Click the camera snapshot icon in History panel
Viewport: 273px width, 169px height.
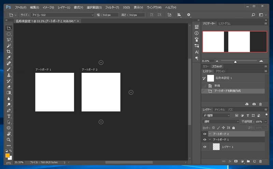point(254,104)
